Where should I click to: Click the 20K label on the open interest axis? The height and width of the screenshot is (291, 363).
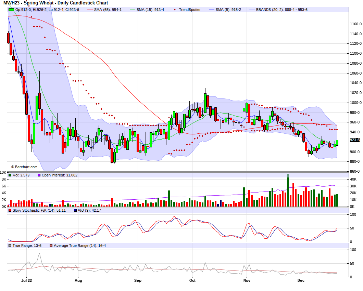[353, 193]
